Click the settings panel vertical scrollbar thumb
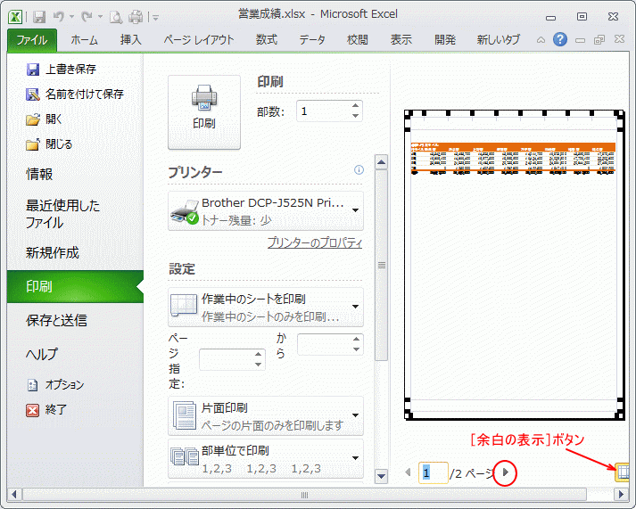This screenshot has height=509, width=636. [381, 266]
